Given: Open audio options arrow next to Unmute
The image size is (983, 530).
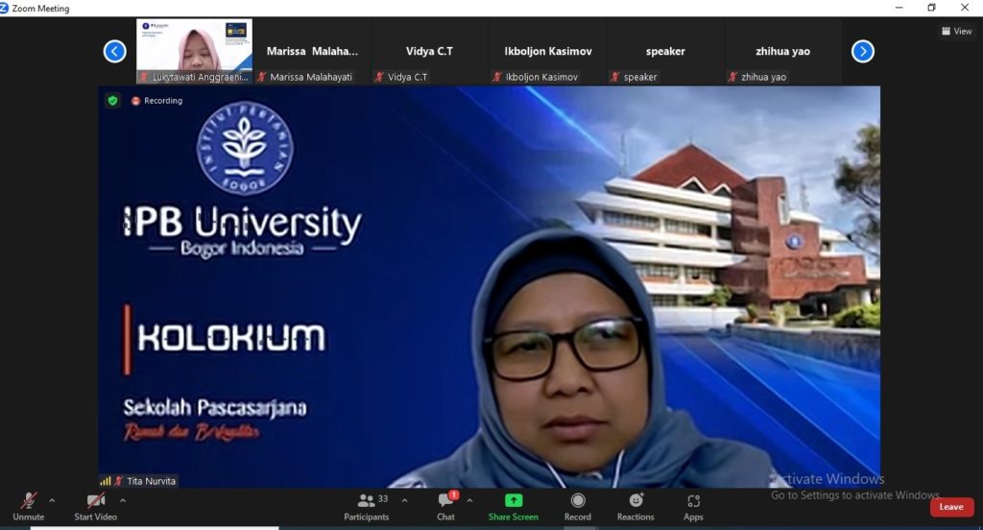Looking at the screenshot, I should (x=52, y=500).
